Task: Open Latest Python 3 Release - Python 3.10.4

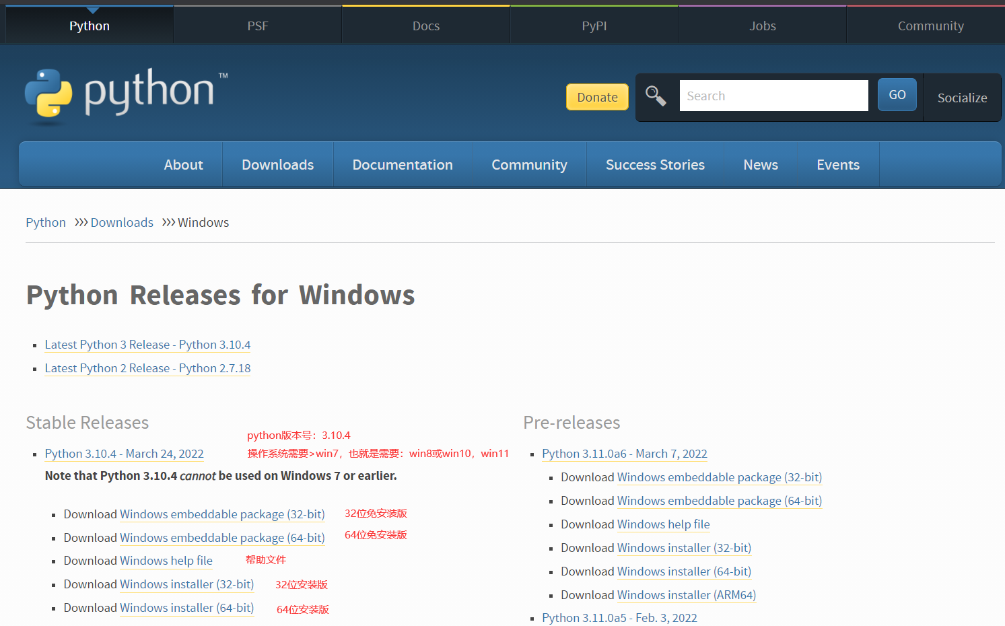Action: (x=147, y=345)
